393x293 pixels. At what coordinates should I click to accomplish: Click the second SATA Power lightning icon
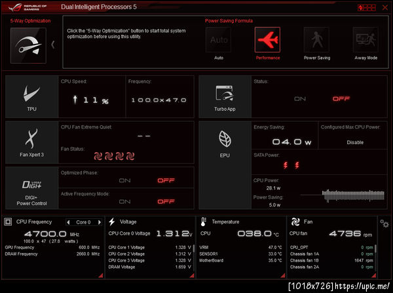[297, 165]
